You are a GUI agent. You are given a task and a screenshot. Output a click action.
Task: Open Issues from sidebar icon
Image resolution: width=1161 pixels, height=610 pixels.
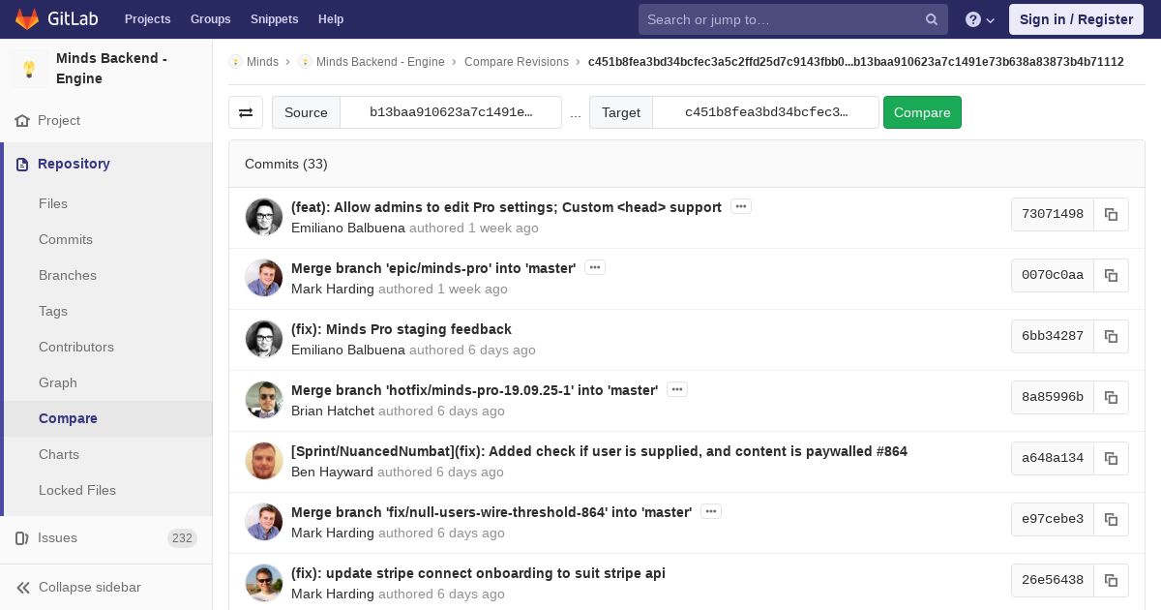tap(22, 538)
